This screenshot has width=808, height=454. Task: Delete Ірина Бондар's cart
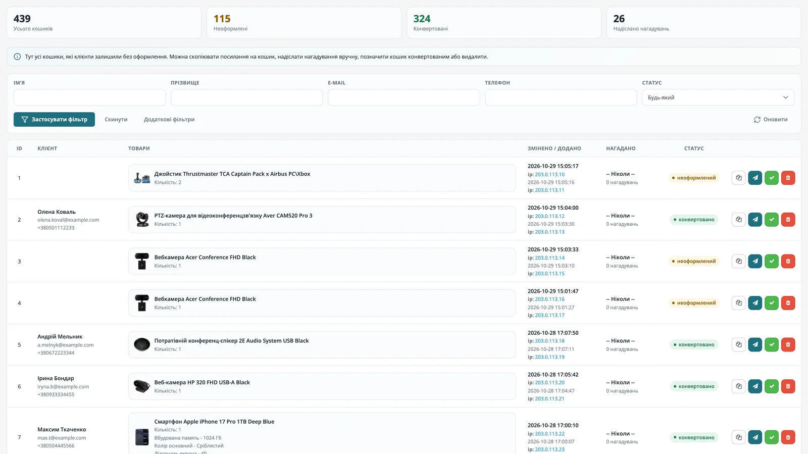click(x=788, y=386)
